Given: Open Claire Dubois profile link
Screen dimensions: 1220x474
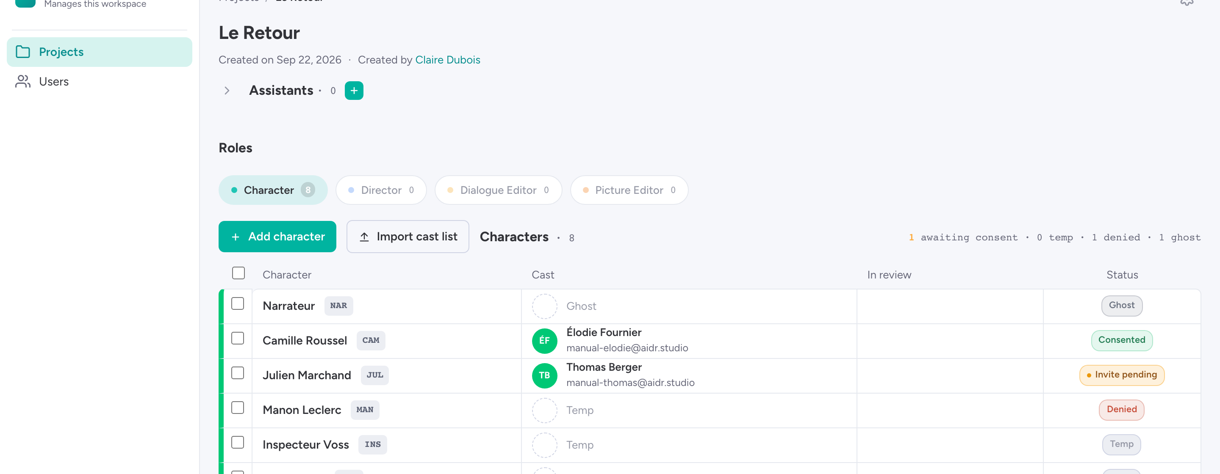Looking at the screenshot, I should click(x=448, y=60).
